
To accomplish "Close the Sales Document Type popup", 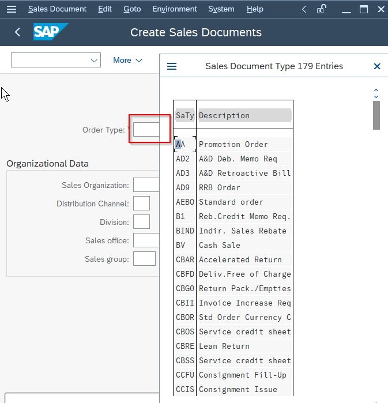I will [377, 66].
